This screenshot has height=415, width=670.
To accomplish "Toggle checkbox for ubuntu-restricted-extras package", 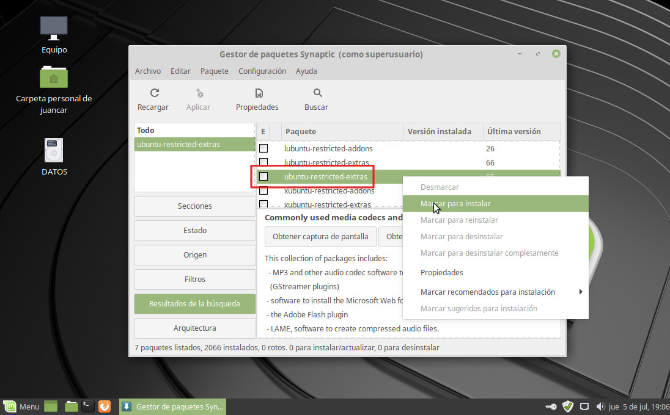I will tap(263, 176).
